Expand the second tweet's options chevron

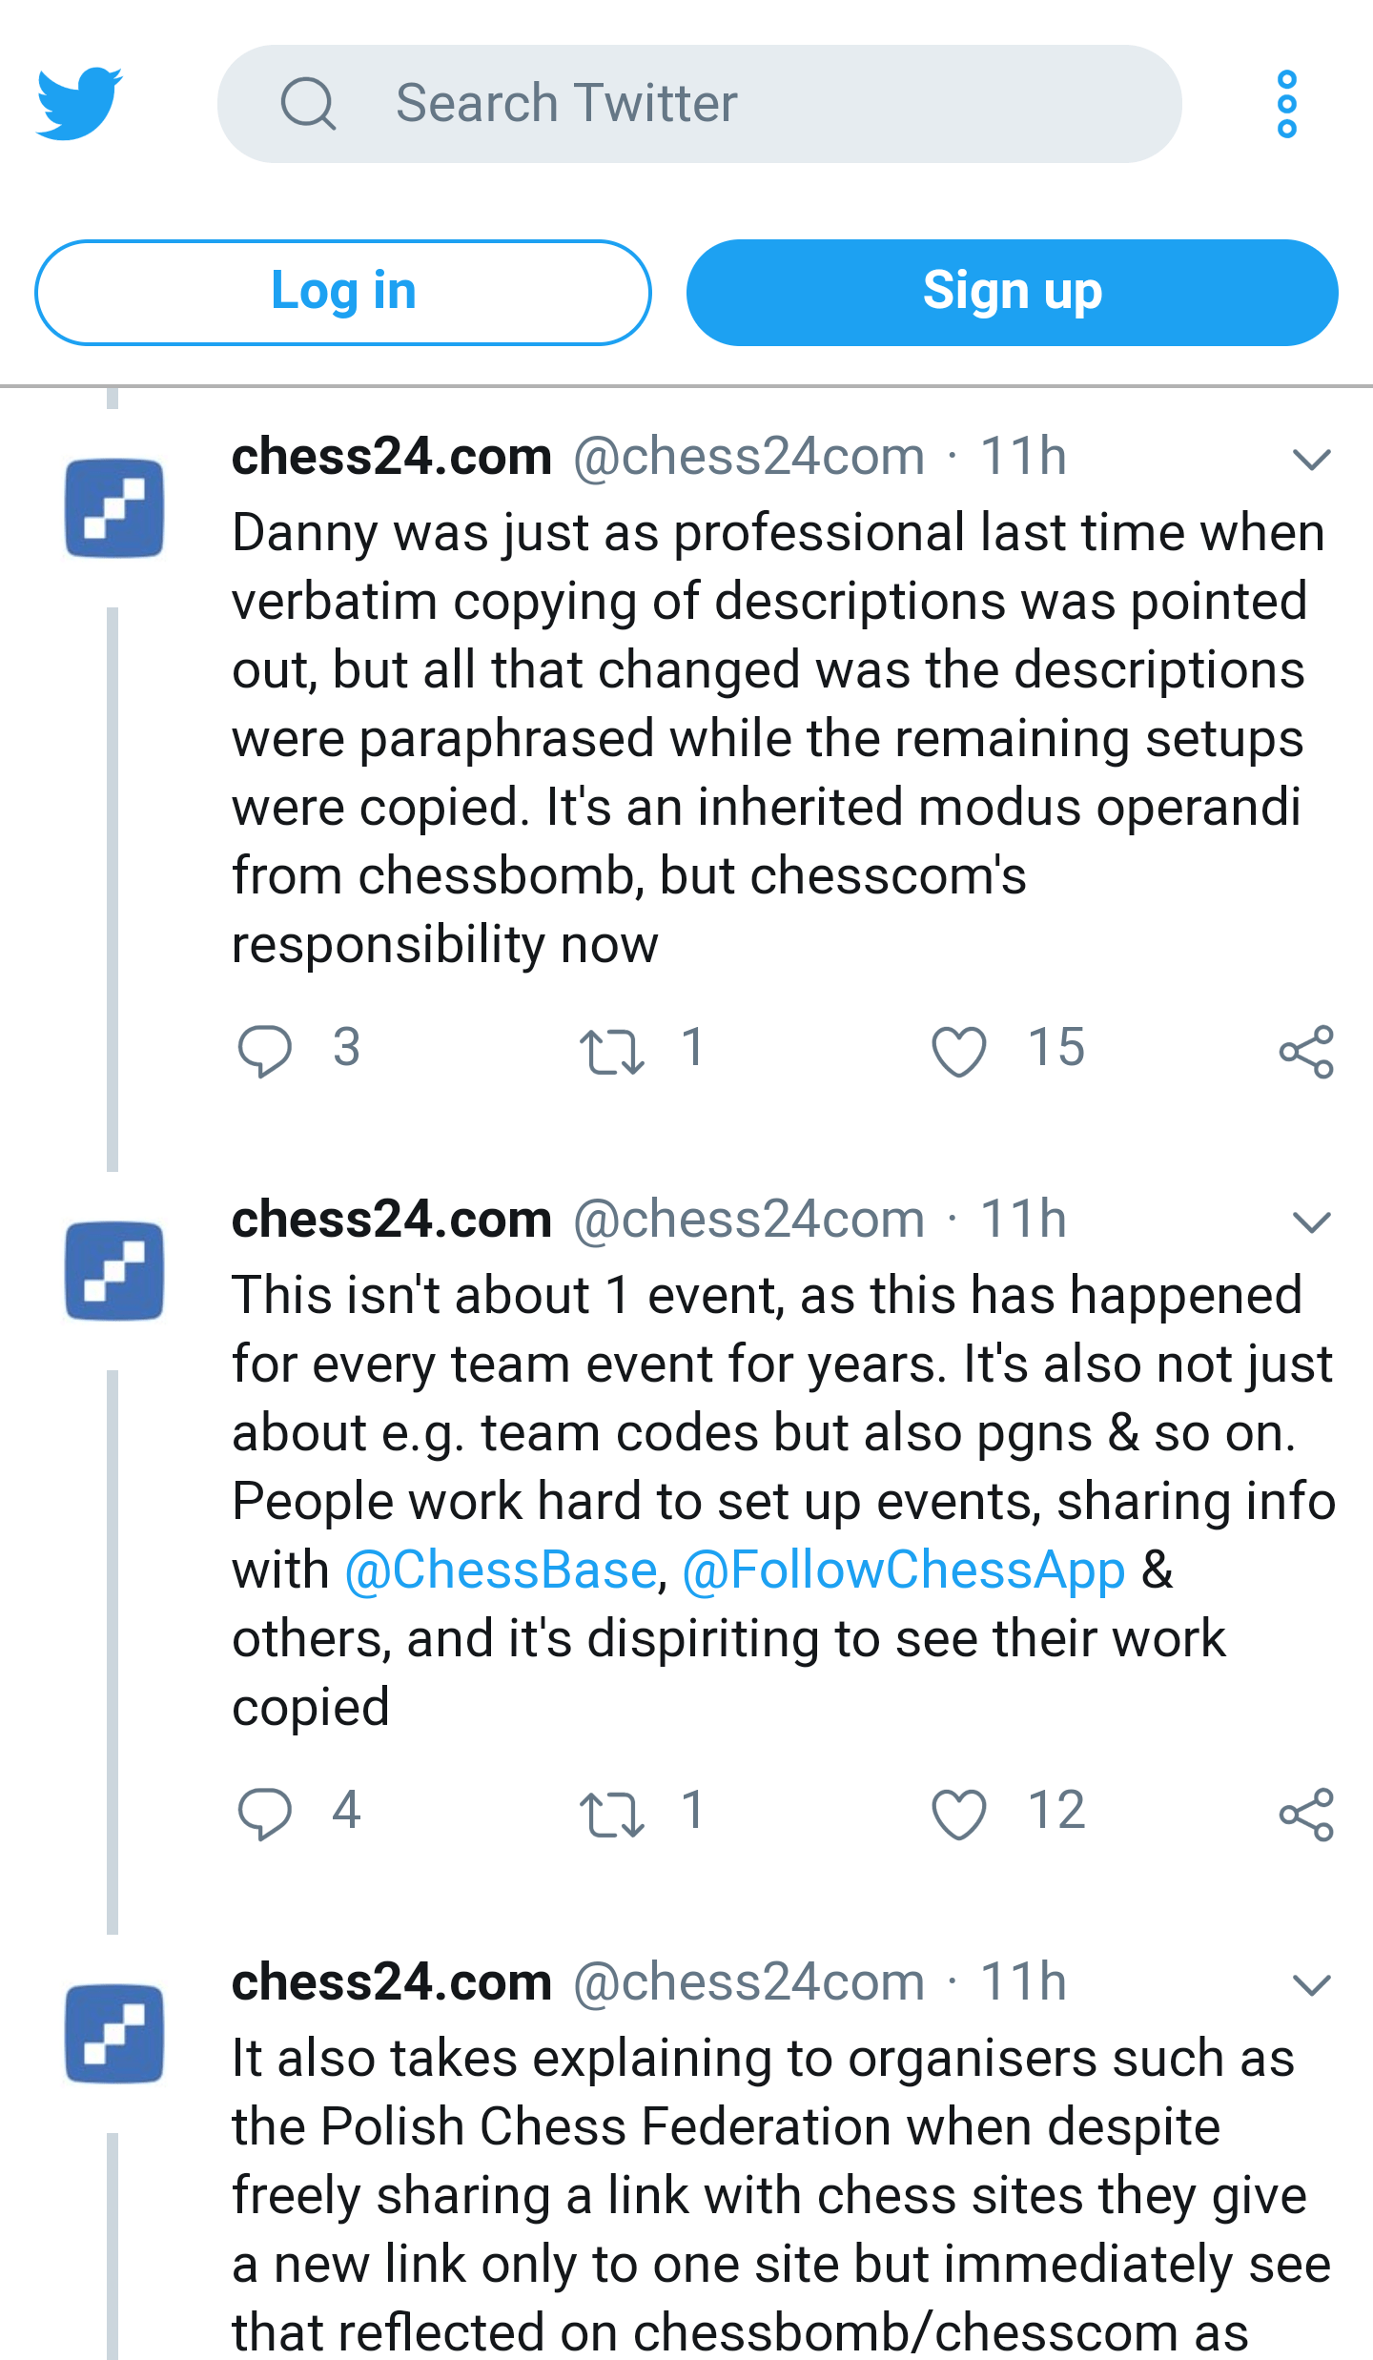click(x=1311, y=1223)
